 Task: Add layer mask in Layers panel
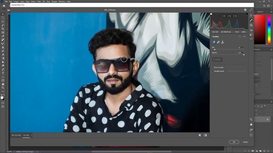point(253,151)
